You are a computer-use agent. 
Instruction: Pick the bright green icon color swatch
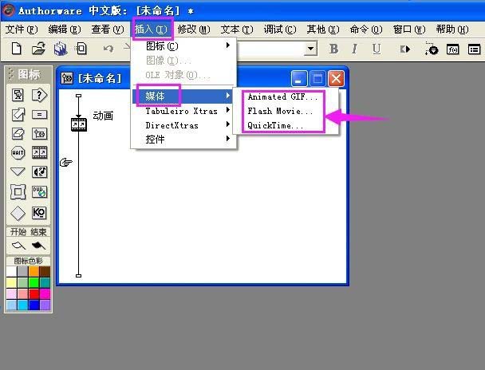[x=34, y=282]
